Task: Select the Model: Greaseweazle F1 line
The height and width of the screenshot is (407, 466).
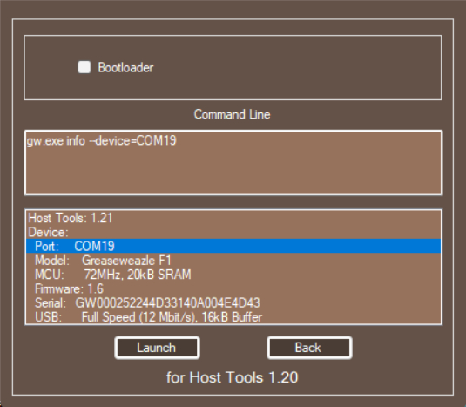Action: [233, 260]
